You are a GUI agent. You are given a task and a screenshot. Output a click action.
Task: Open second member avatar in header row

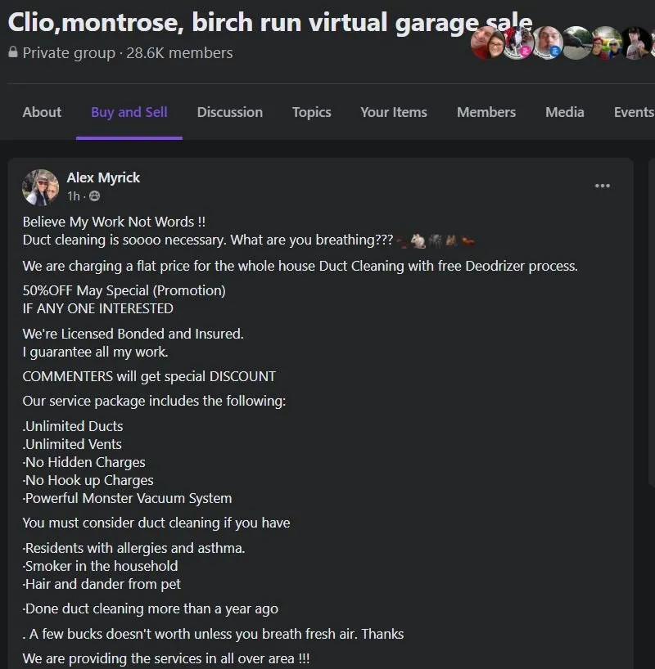click(517, 43)
